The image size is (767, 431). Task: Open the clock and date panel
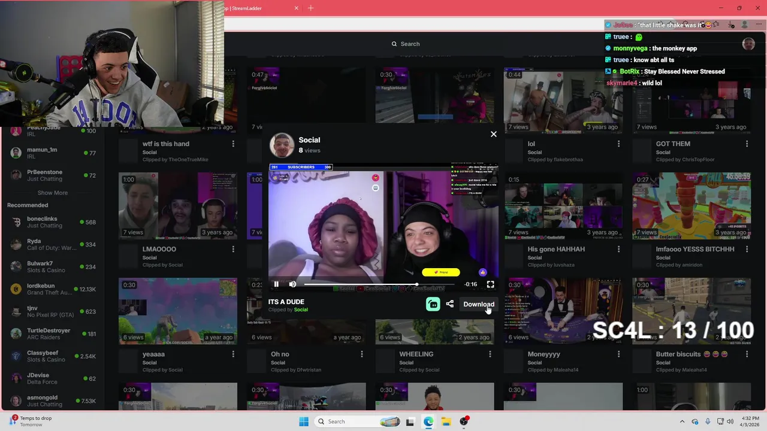(x=751, y=421)
